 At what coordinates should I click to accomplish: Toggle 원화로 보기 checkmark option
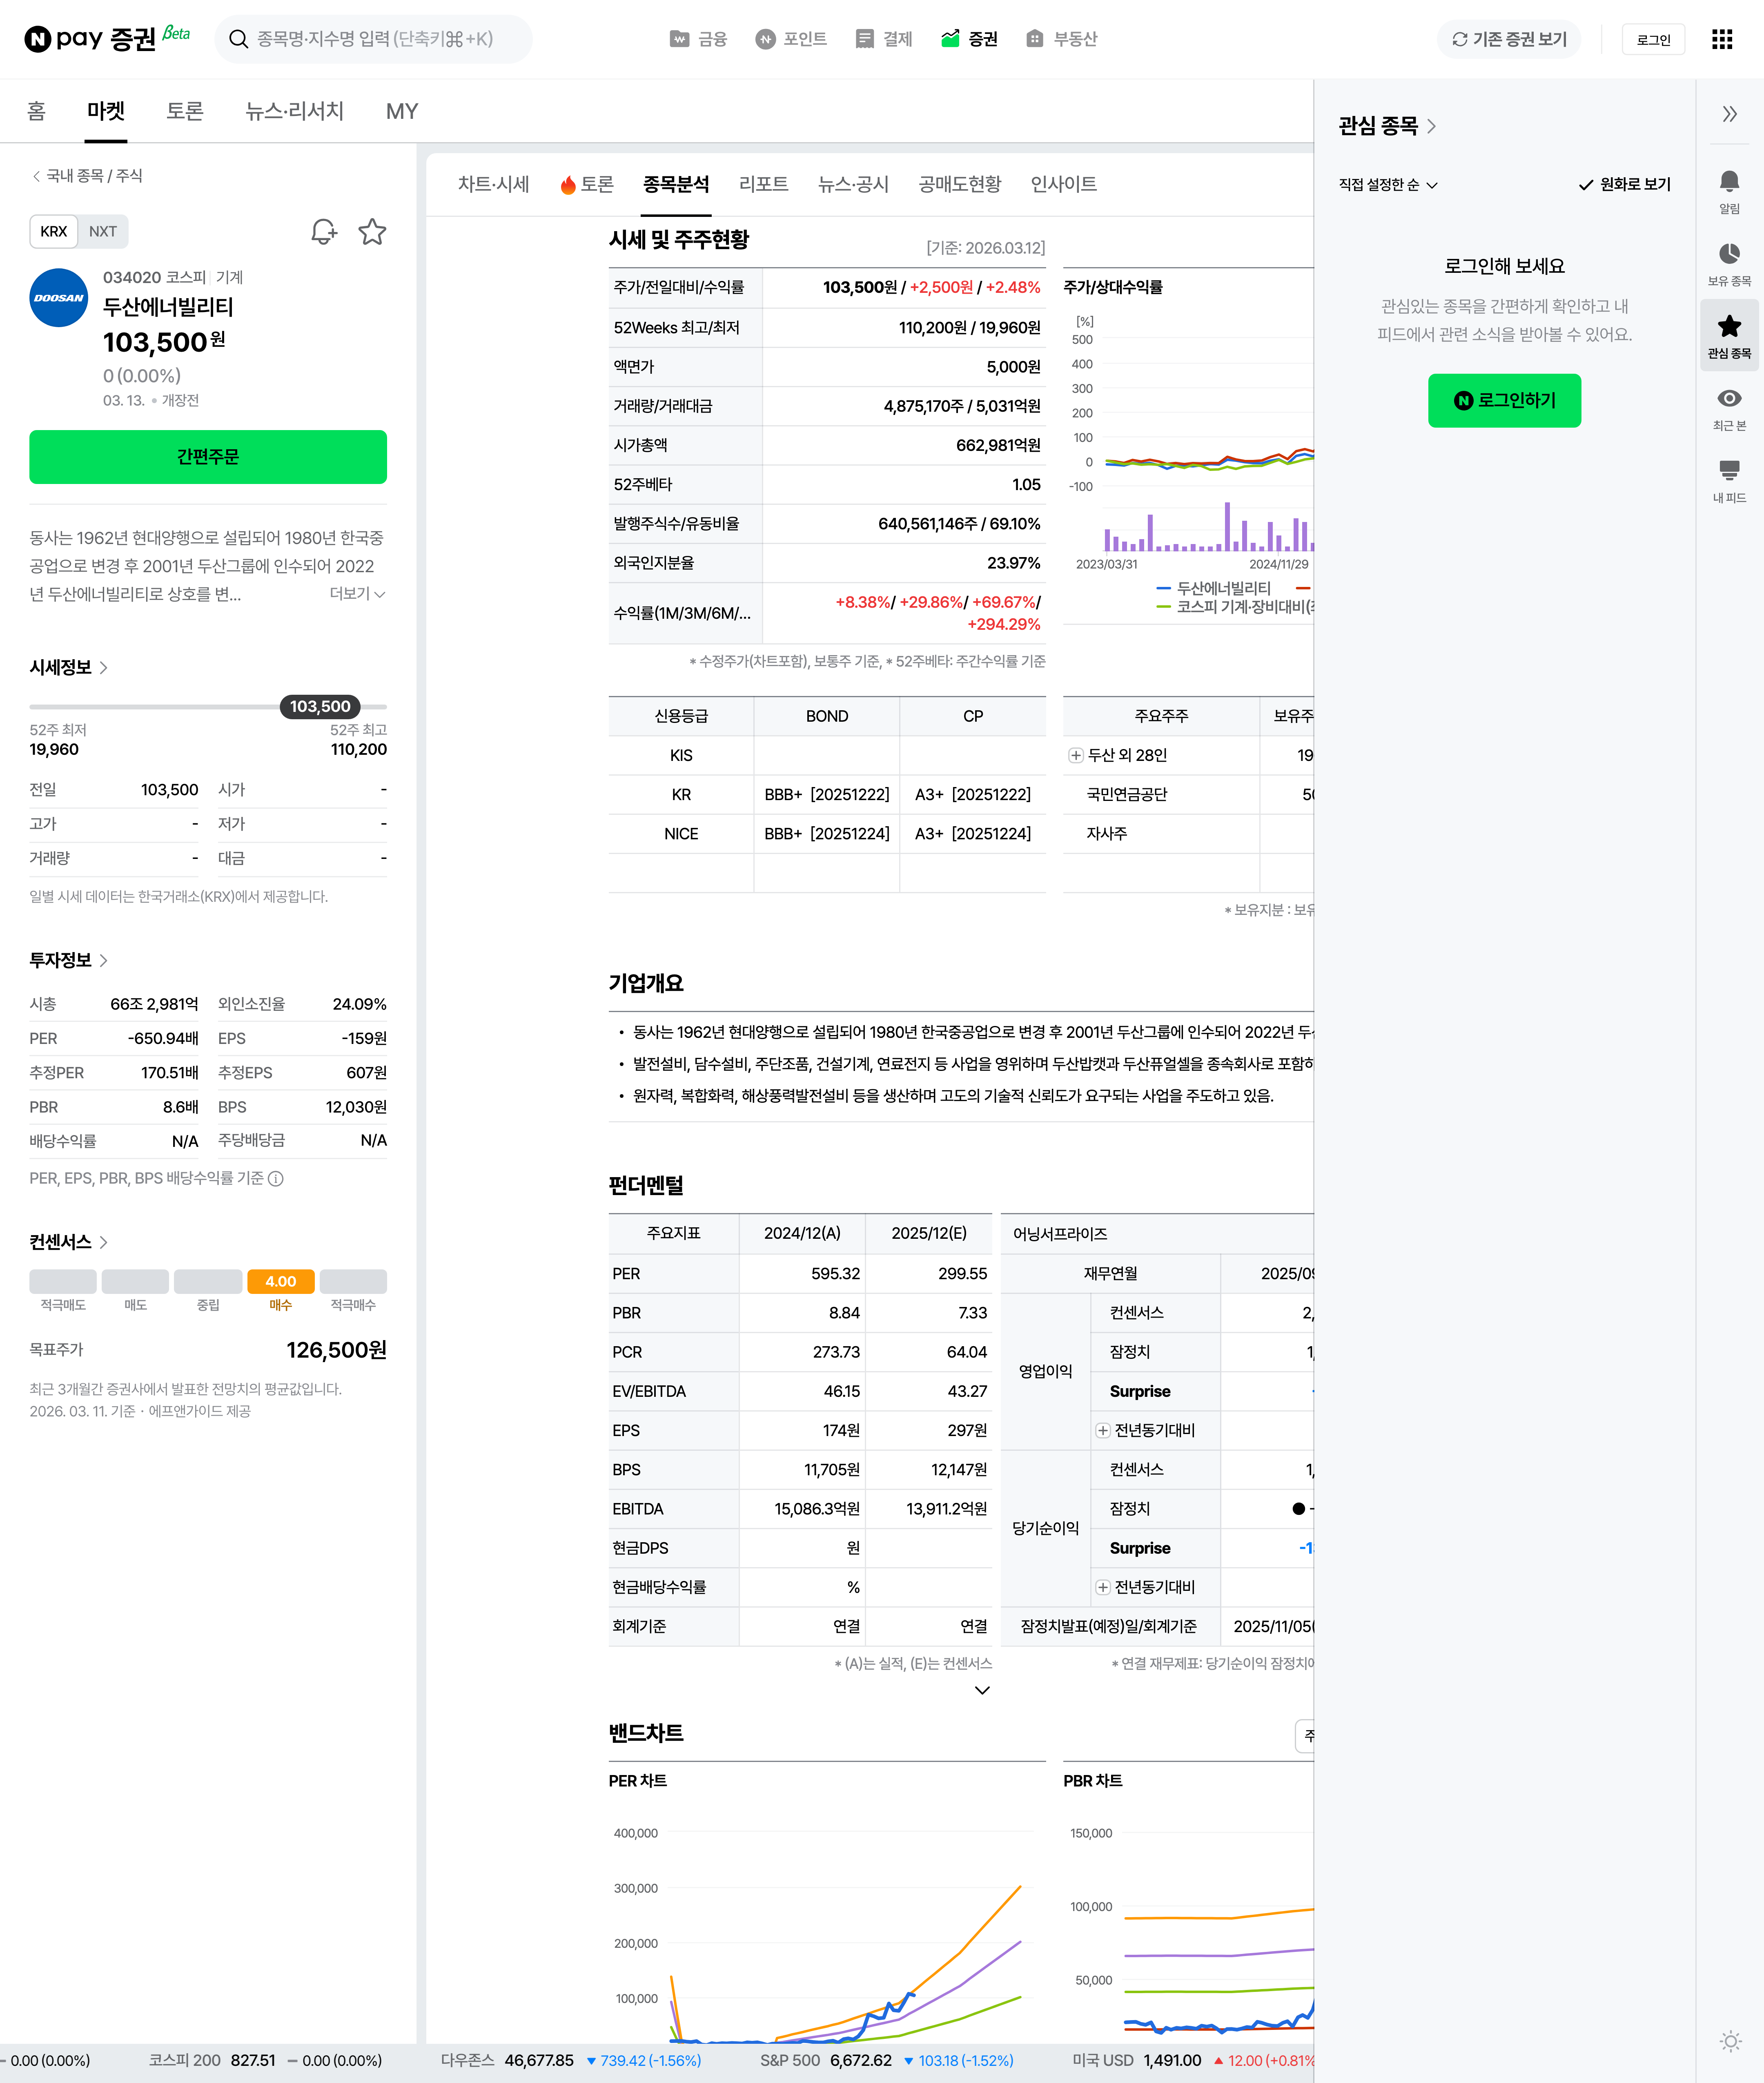click(1624, 185)
